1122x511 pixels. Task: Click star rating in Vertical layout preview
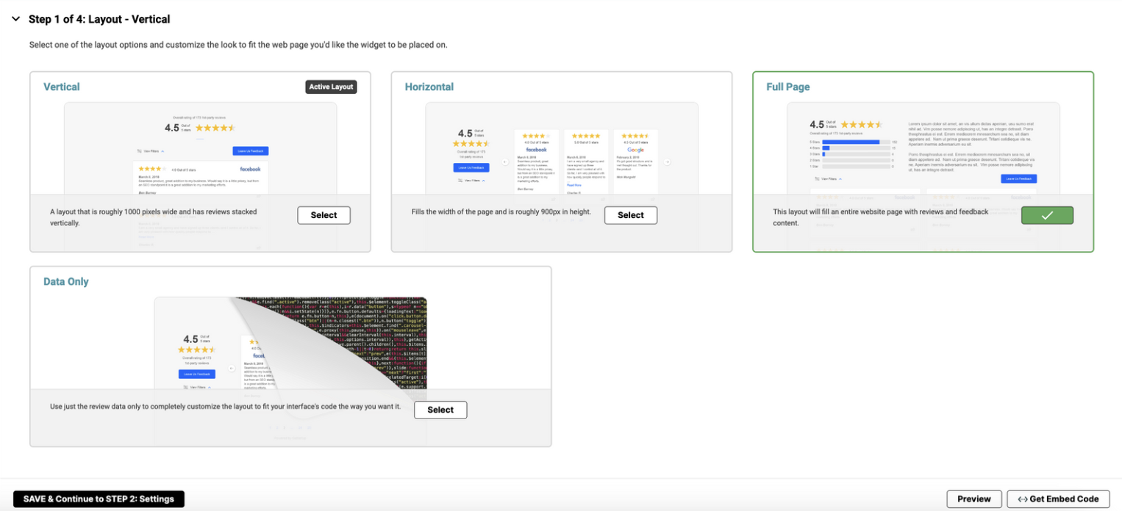215,128
